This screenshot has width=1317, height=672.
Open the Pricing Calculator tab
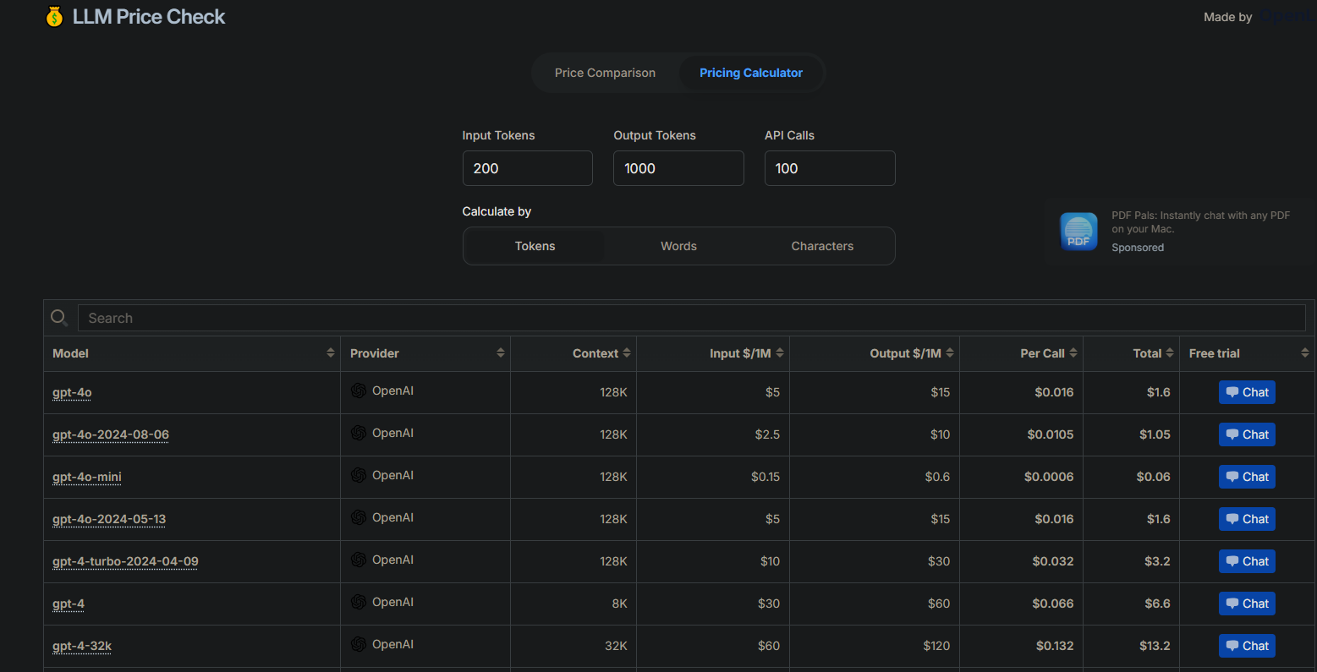click(x=750, y=73)
